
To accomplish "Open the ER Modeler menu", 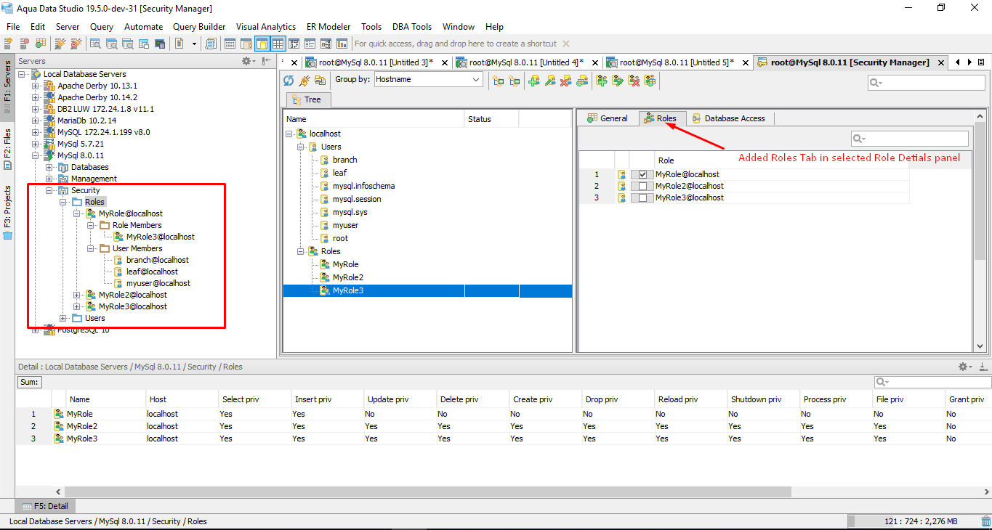I will tap(328, 27).
